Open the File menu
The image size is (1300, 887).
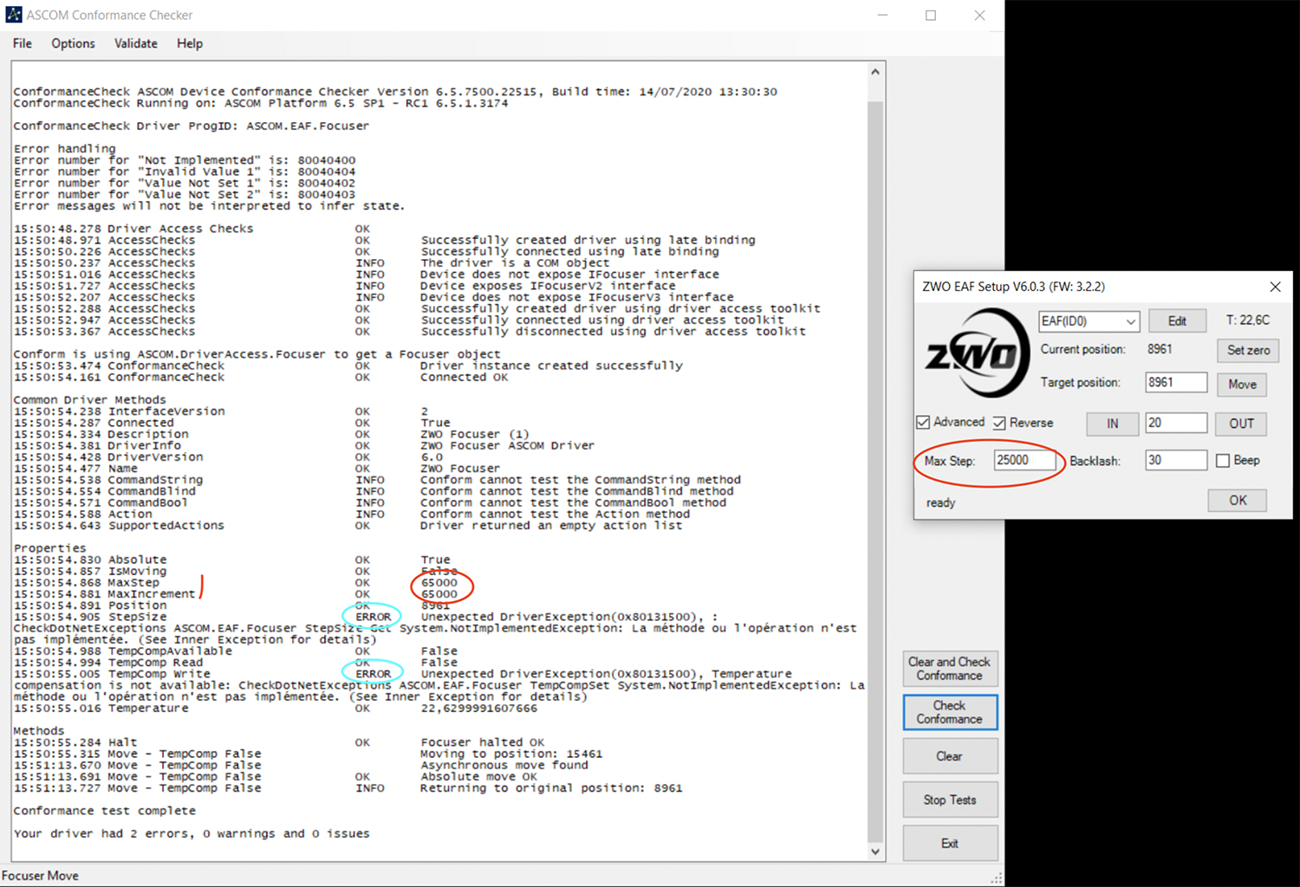pos(23,43)
